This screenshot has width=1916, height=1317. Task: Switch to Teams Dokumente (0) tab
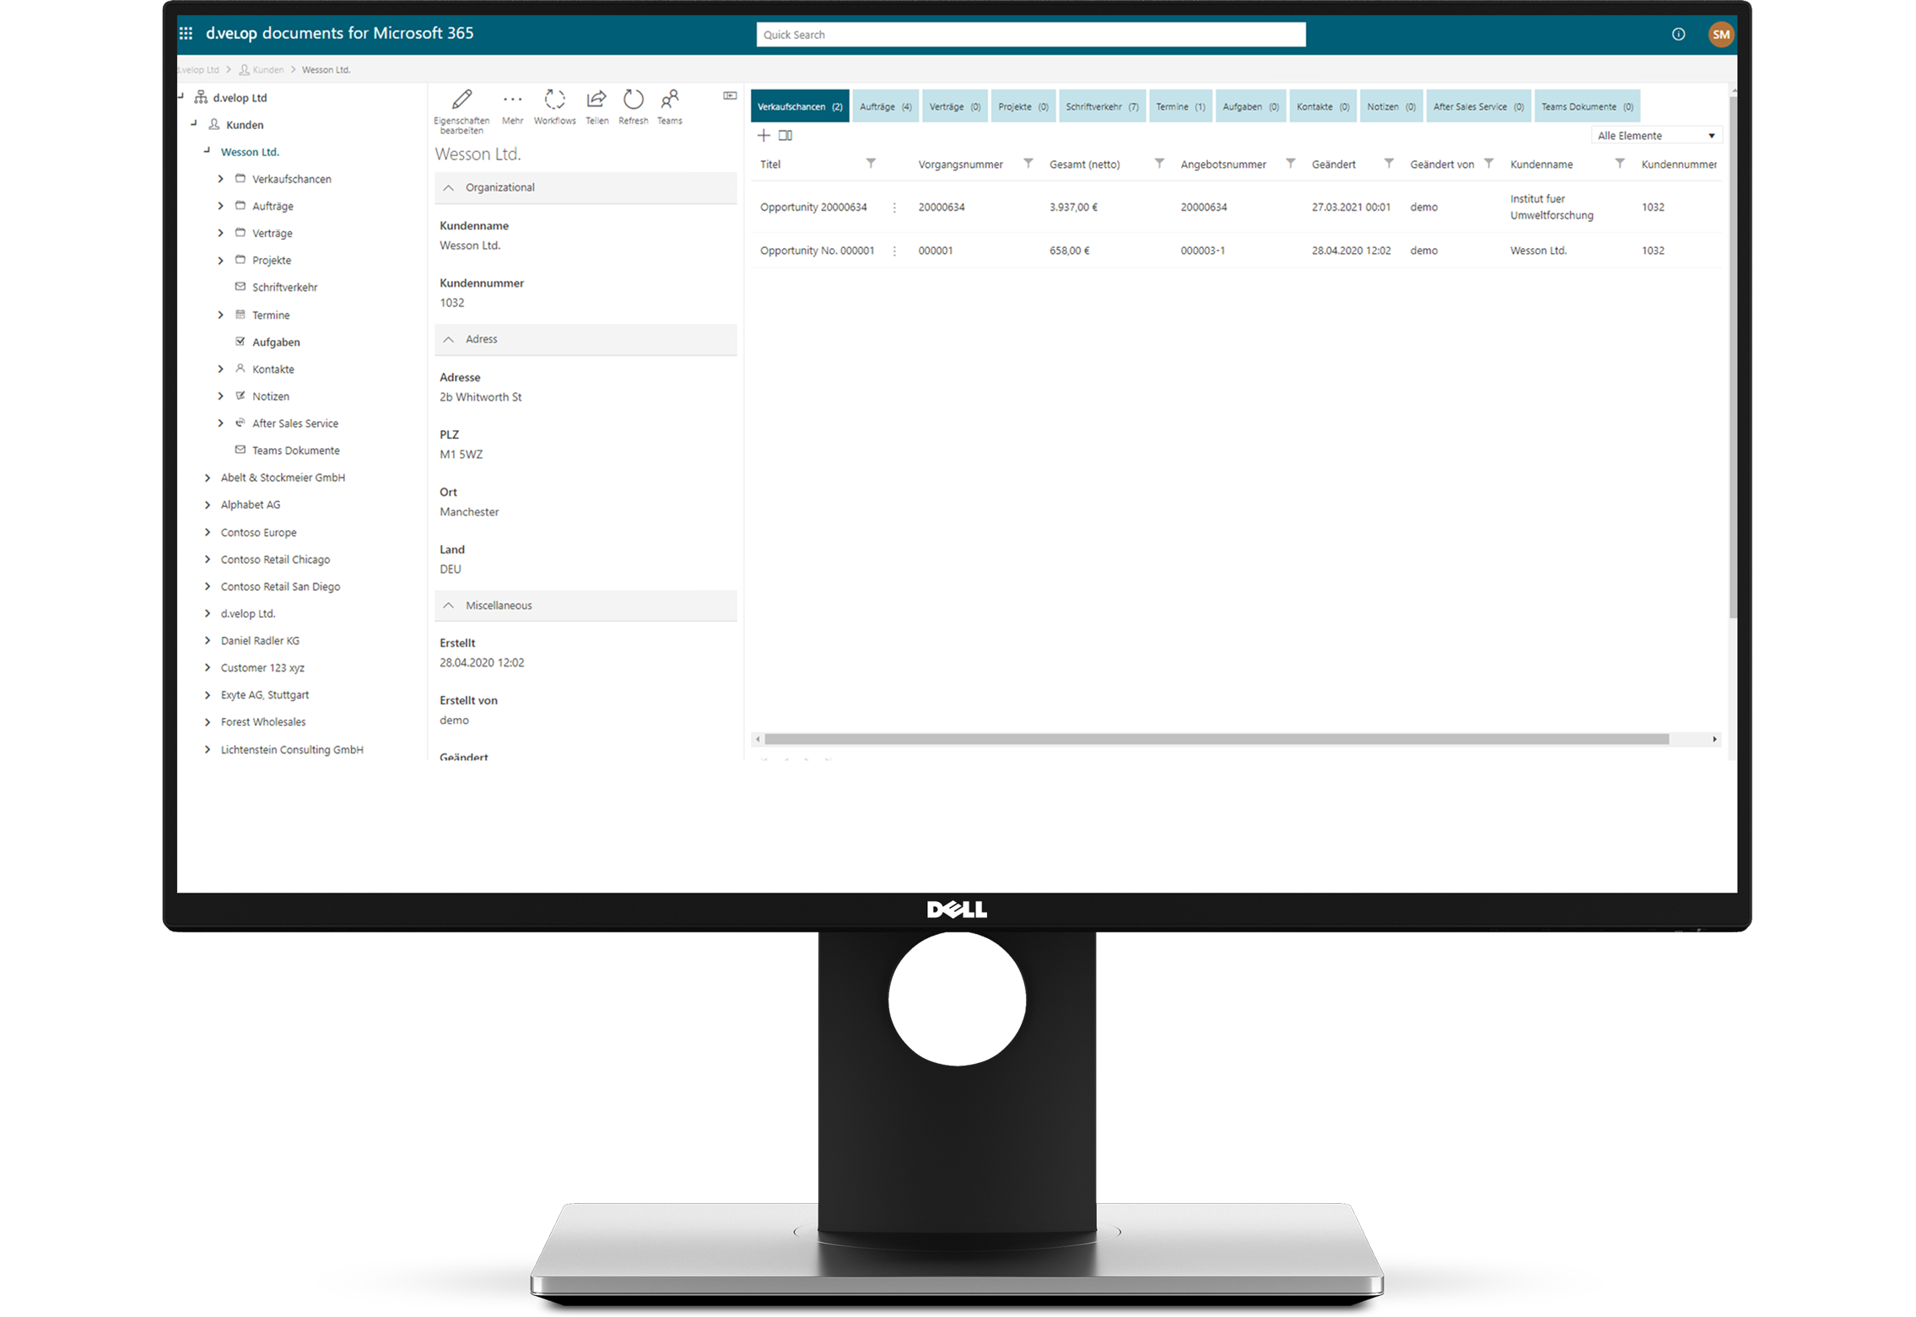click(x=1587, y=106)
